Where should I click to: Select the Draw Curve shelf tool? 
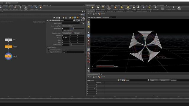click(6, 8)
